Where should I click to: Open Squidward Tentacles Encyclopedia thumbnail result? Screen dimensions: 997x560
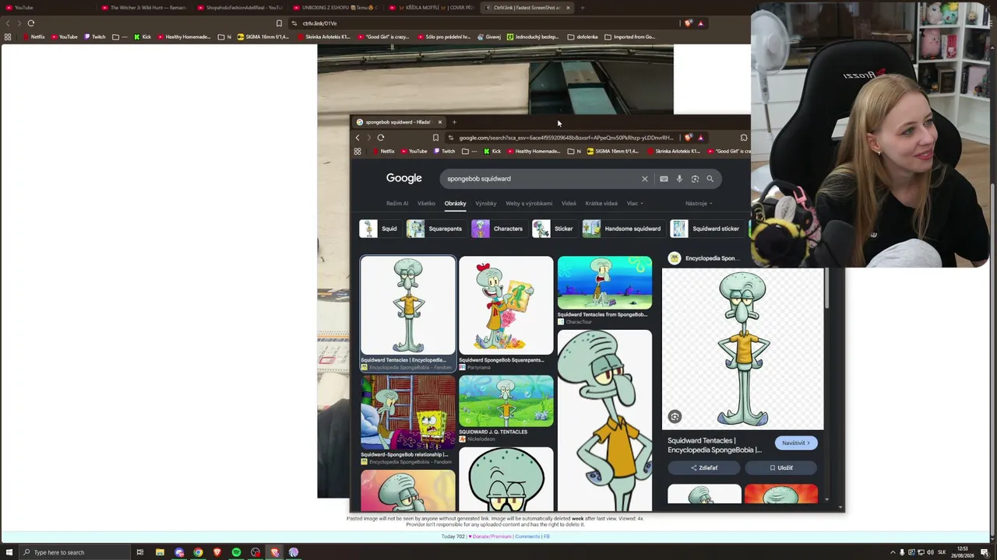(408, 305)
